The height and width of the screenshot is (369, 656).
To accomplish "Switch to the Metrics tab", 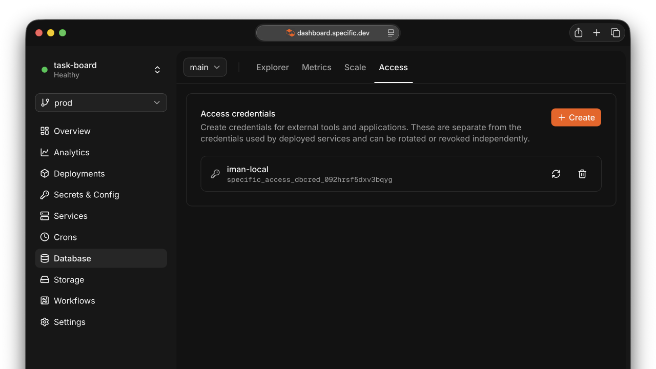I will tap(317, 67).
